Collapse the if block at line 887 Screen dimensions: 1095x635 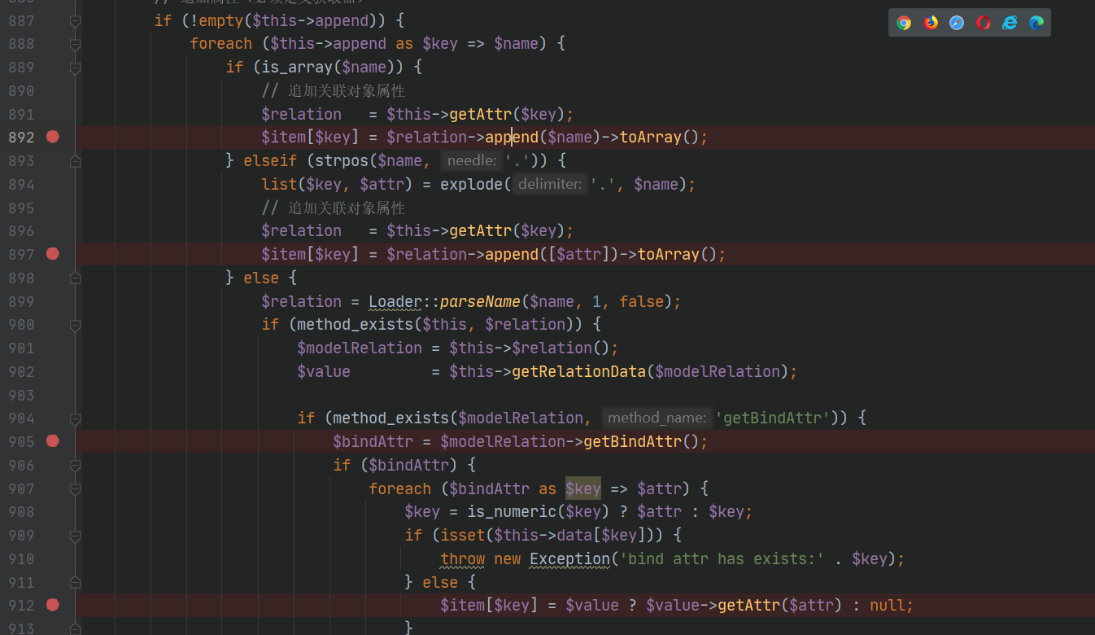76,20
